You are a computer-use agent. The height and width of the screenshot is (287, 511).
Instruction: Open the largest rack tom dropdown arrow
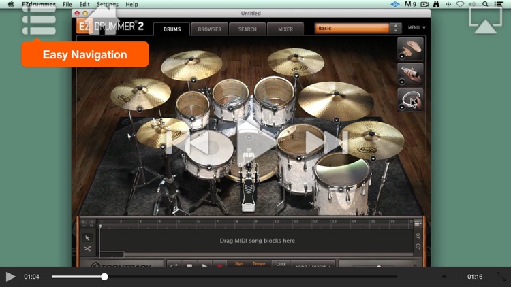coord(275,109)
